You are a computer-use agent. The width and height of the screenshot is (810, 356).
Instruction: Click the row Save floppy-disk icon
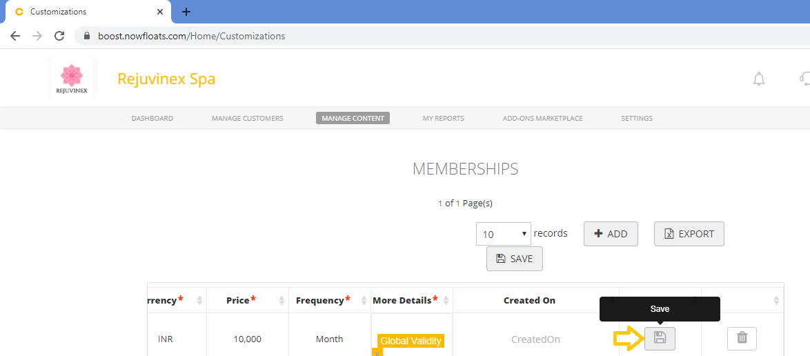660,339
